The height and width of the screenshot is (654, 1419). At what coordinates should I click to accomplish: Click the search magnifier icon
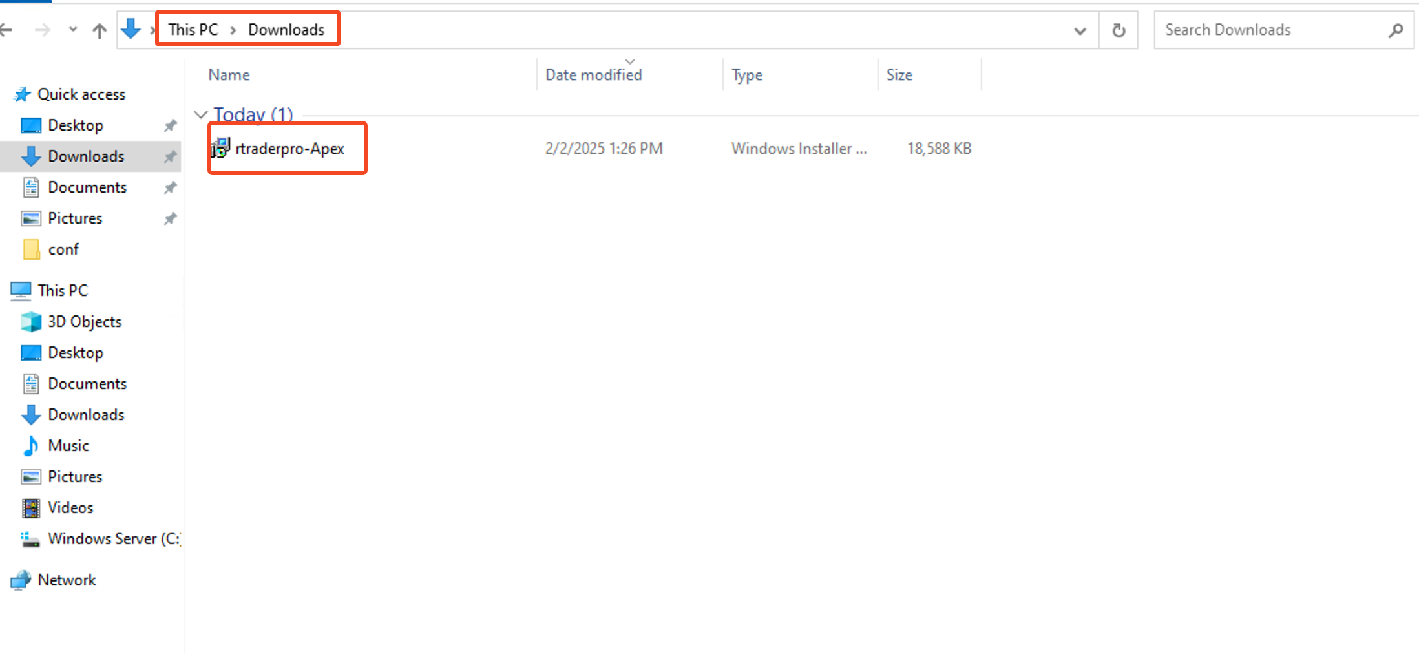point(1396,30)
